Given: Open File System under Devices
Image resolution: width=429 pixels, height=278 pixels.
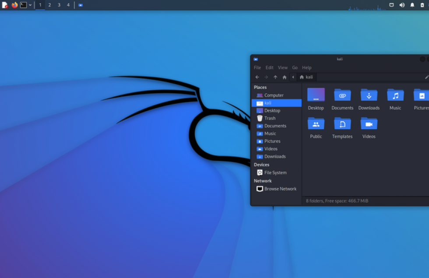Looking at the screenshot, I should pyautogui.click(x=276, y=172).
